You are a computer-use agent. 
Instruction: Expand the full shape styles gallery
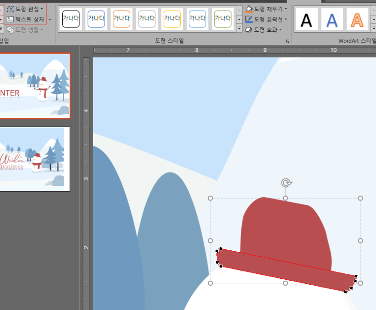[239, 28]
